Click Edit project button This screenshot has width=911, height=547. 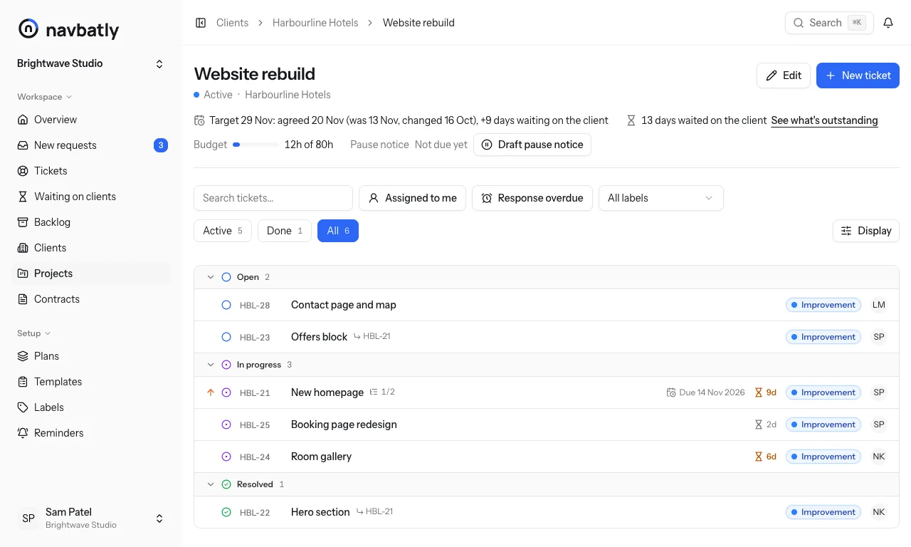coord(784,75)
